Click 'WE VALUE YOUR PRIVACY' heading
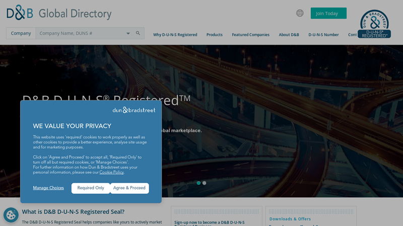 72,126
